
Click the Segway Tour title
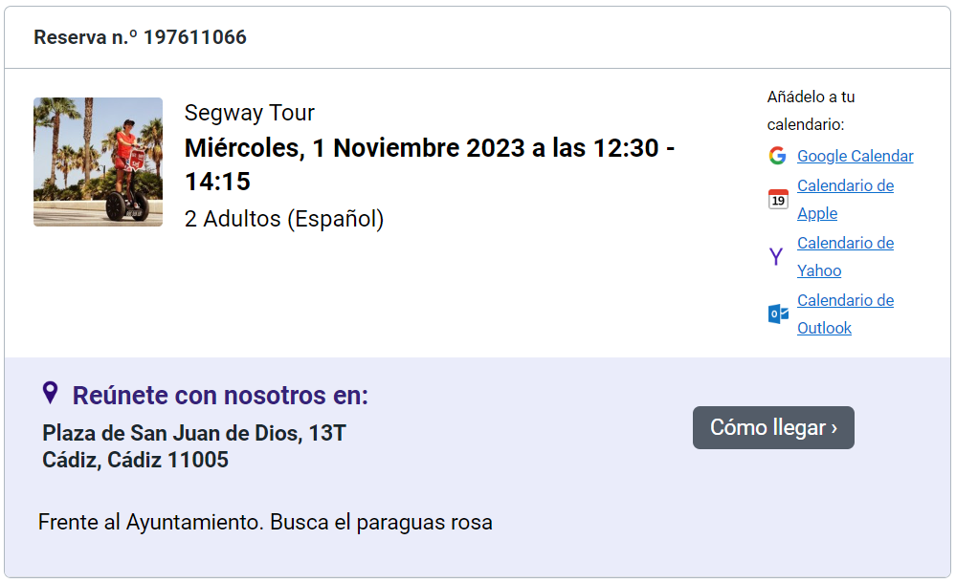[249, 113]
